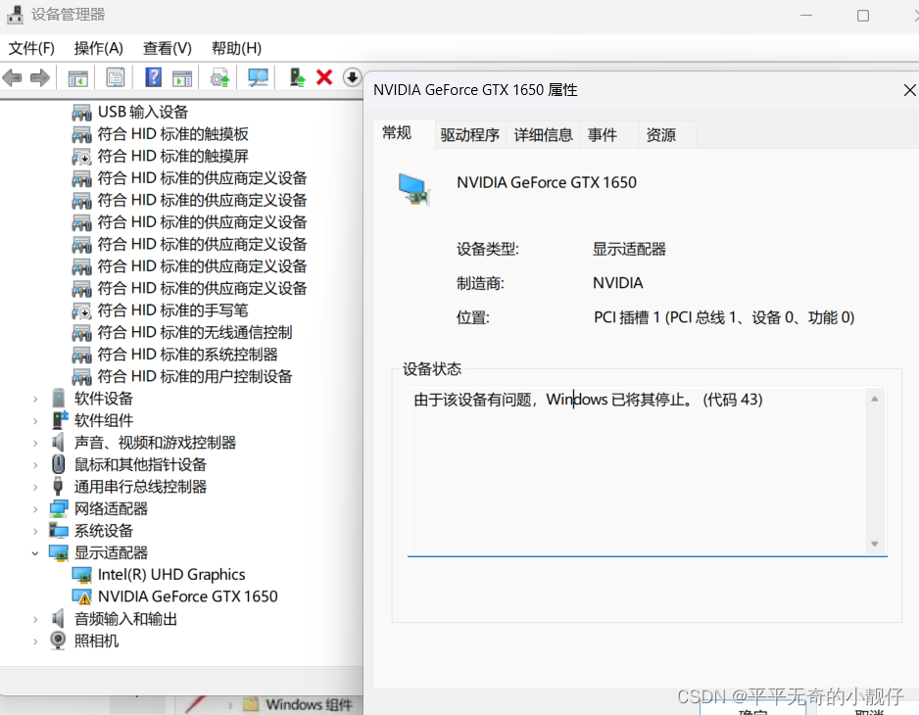This screenshot has height=715, width=919.
Task: Collapse the 显示适配器 node
Action: click(x=35, y=553)
